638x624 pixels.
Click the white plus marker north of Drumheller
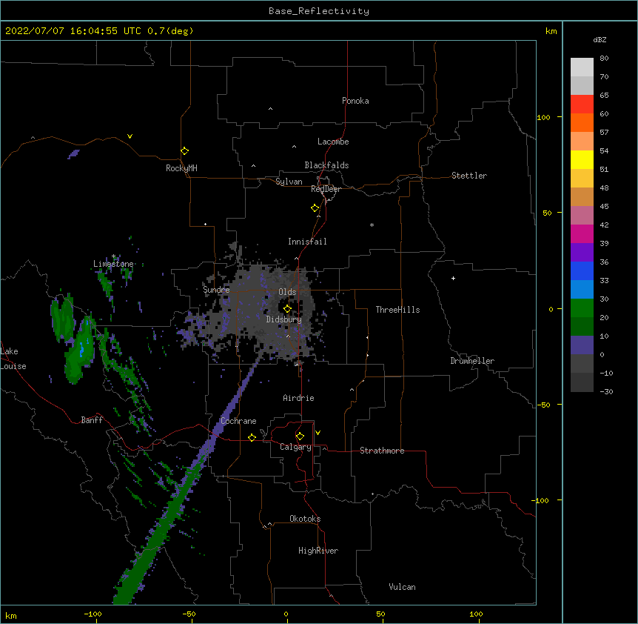pos(453,278)
